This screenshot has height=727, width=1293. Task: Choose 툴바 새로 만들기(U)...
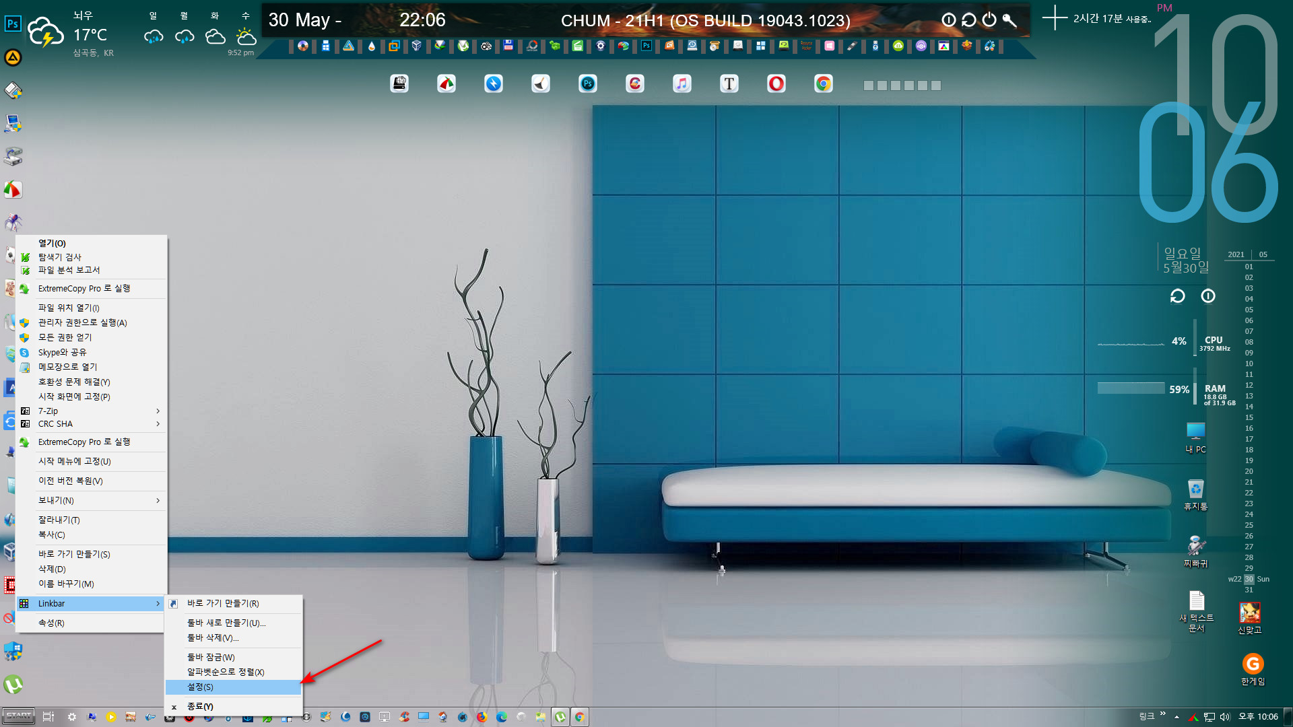pyautogui.click(x=233, y=623)
